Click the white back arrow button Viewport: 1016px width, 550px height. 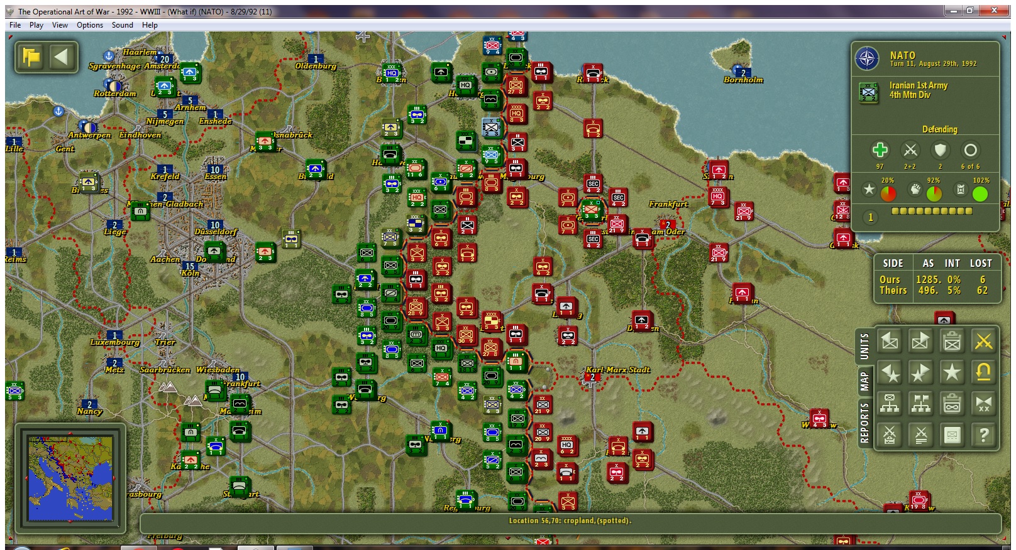61,57
